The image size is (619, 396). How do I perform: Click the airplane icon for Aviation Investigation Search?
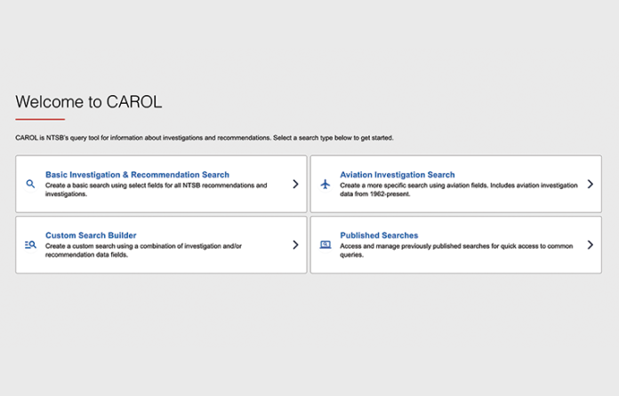click(x=326, y=184)
